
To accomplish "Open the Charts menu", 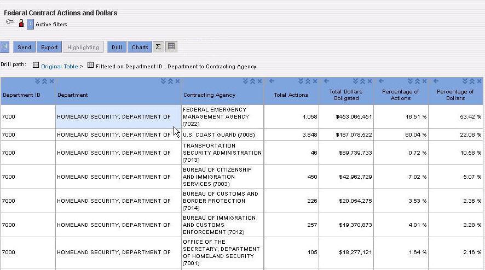I will coord(140,47).
